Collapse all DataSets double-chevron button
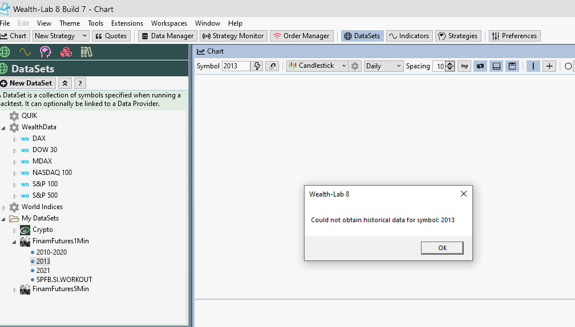575x327 pixels. (x=65, y=83)
